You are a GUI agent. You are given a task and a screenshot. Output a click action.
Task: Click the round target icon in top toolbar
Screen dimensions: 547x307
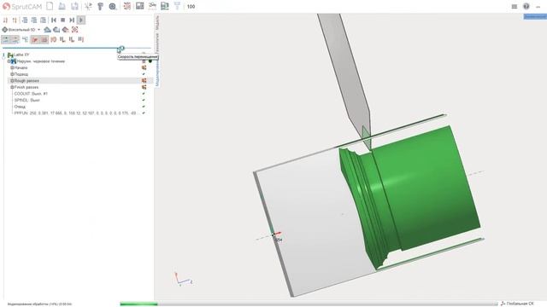[113, 6]
